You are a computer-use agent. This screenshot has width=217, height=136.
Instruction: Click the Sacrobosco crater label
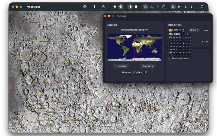(x=76, y=90)
